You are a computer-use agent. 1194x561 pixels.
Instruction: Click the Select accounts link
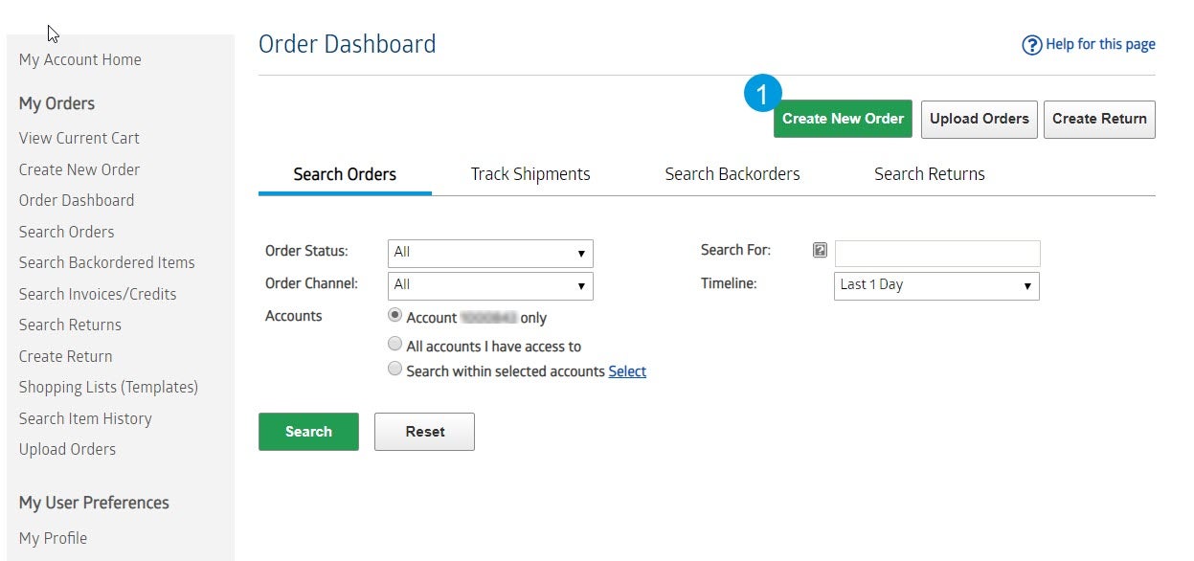click(627, 371)
